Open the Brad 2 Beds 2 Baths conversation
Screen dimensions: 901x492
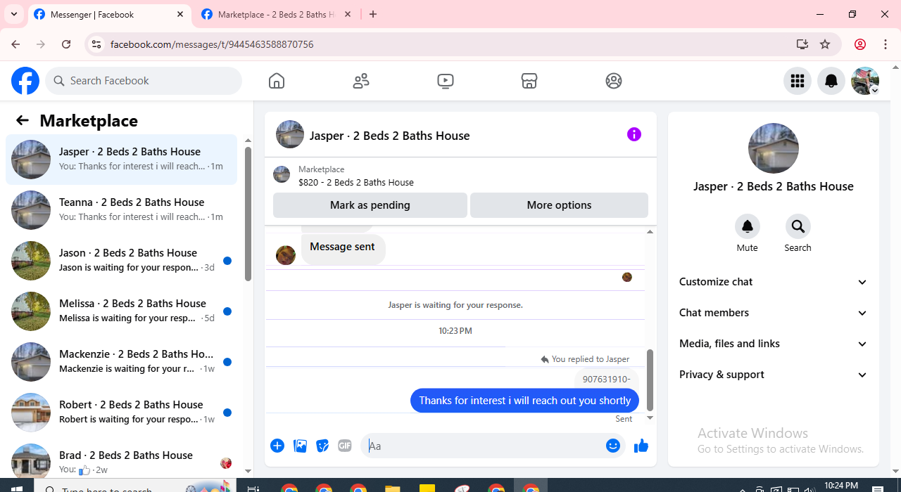(121, 460)
